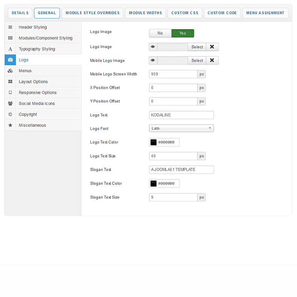Open the Menu Assignment tab
Image resolution: width=297 pixels, height=297 pixels.
click(265, 13)
